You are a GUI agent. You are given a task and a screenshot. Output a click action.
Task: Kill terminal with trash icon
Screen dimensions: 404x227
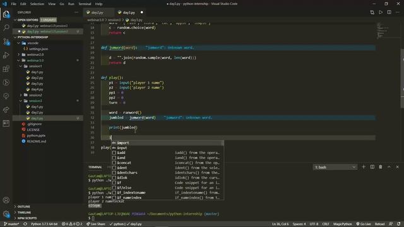click(x=381, y=167)
